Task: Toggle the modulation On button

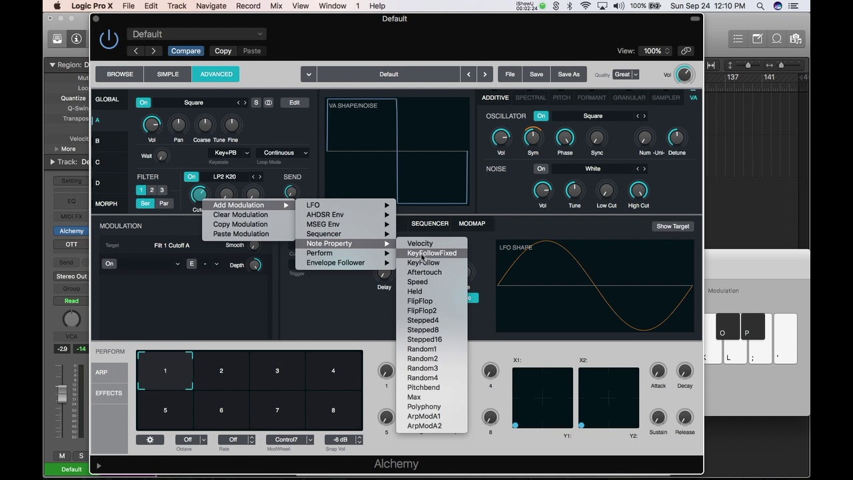Action: (109, 264)
